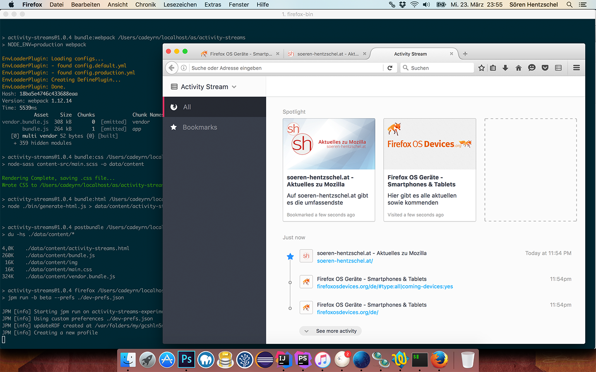Open iTunes from the Dock
The height and width of the screenshot is (372, 596).
322,360
